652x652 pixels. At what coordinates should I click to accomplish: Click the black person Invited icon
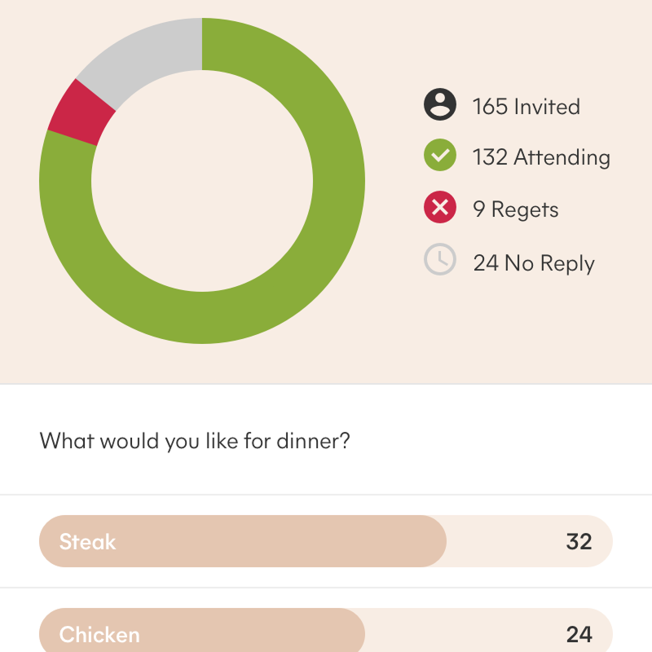pyautogui.click(x=440, y=104)
